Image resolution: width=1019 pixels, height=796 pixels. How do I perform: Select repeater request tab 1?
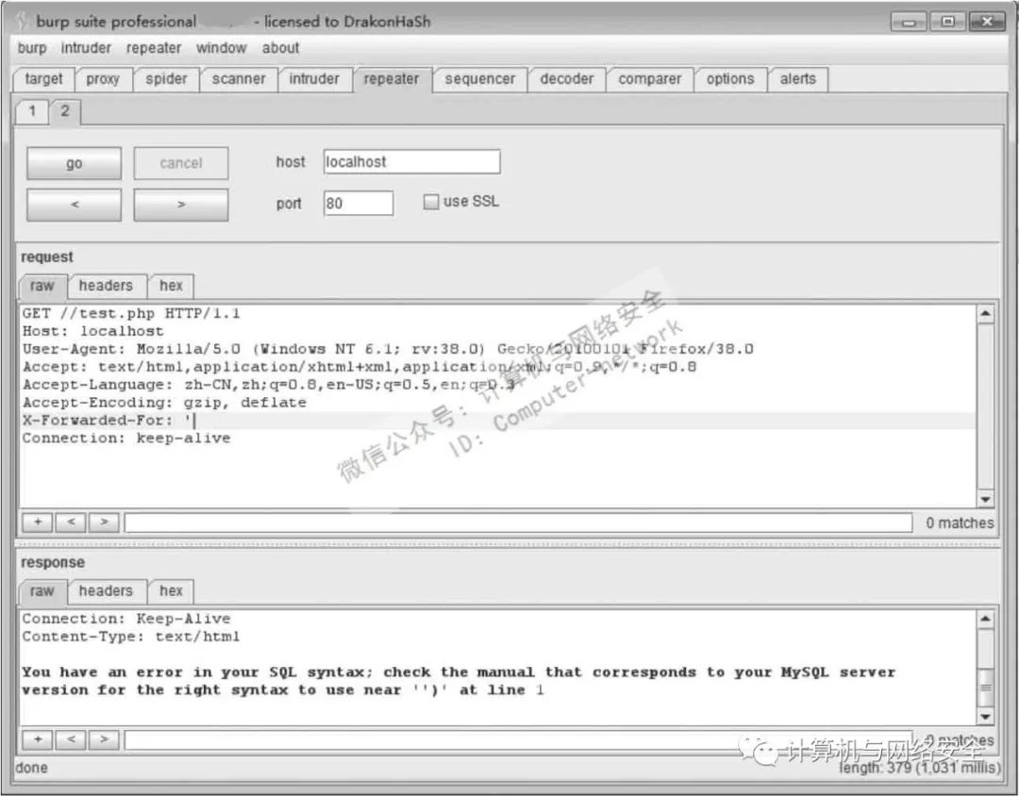(32, 111)
